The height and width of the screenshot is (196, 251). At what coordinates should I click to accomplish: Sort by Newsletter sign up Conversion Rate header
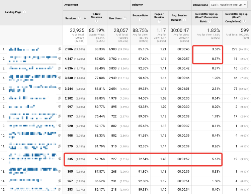coord(206,18)
